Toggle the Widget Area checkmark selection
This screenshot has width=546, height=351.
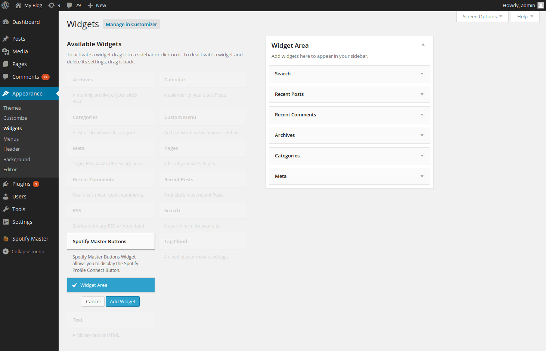coord(75,285)
